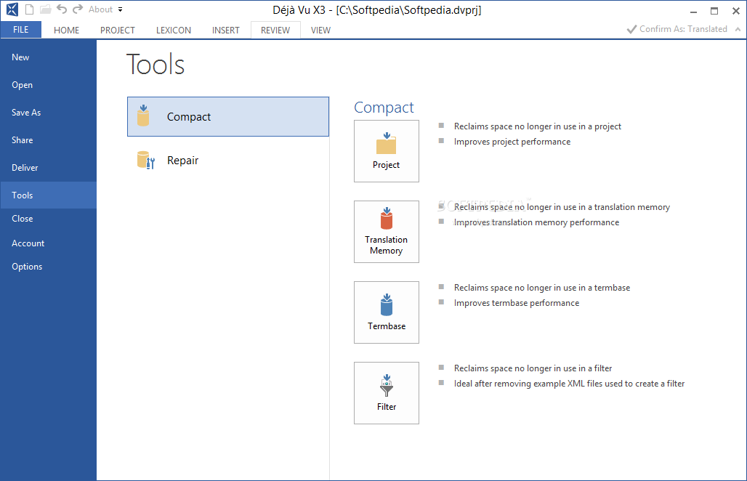Click 'Reclaims space no longer in use in a filter'
Image resolution: width=747 pixels, height=481 pixels.
pyautogui.click(x=533, y=368)
